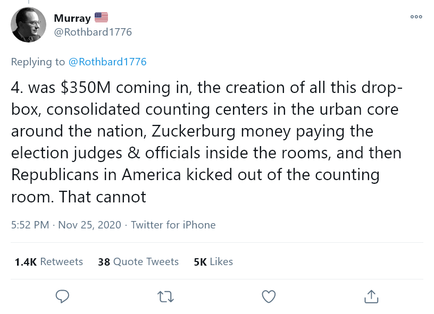The height and width of the screenshot is (314, 434).
Task: Show the 5K Likes list
Action: point(213,261)
